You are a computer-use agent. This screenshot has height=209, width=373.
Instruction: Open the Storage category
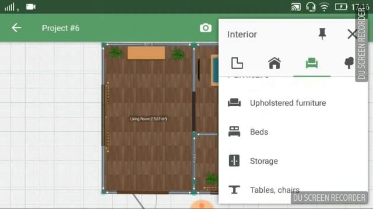tap(293, 161)
